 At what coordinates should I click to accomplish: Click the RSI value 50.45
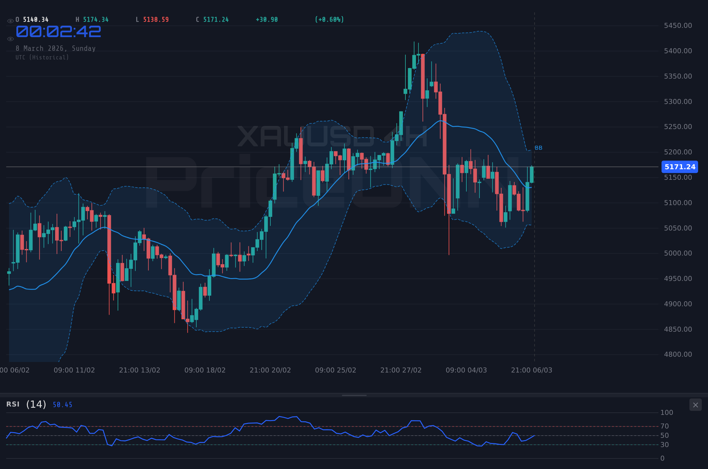point(63,405)
